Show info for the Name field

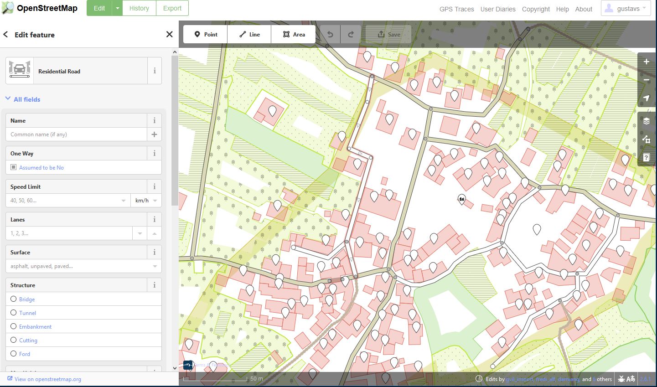click(x=155, y=120)
